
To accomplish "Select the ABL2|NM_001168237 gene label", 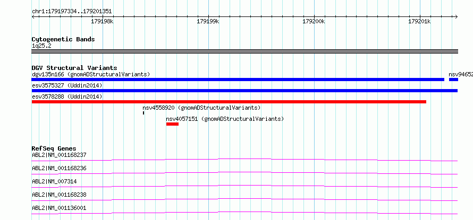I will (x=59, y=155).
